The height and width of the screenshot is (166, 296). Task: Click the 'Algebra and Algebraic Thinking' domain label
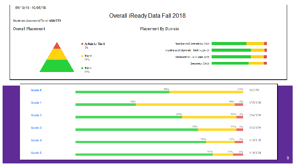(187, 50)
